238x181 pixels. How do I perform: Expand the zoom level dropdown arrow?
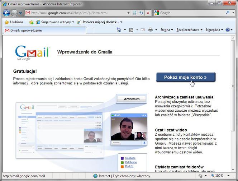[228, 176]
